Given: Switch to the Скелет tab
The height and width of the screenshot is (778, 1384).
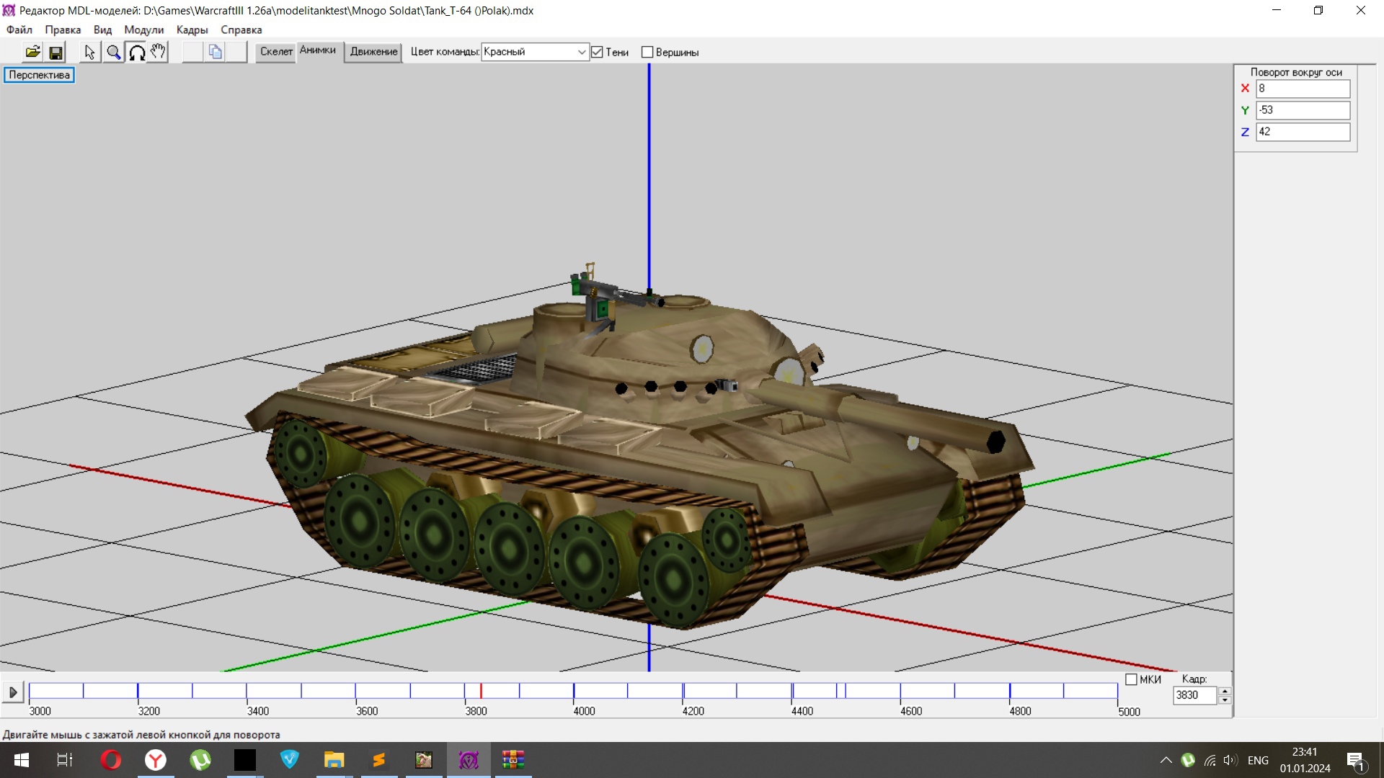Looking at the screenshot, I should 276,52.
